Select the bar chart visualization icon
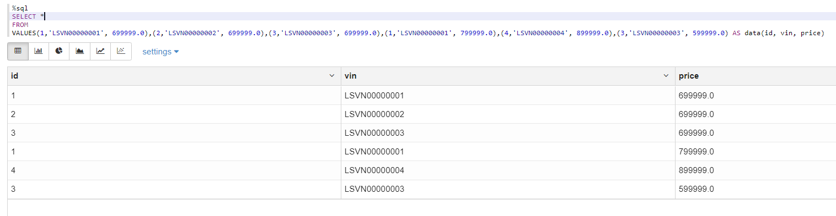 click(38, 51)
